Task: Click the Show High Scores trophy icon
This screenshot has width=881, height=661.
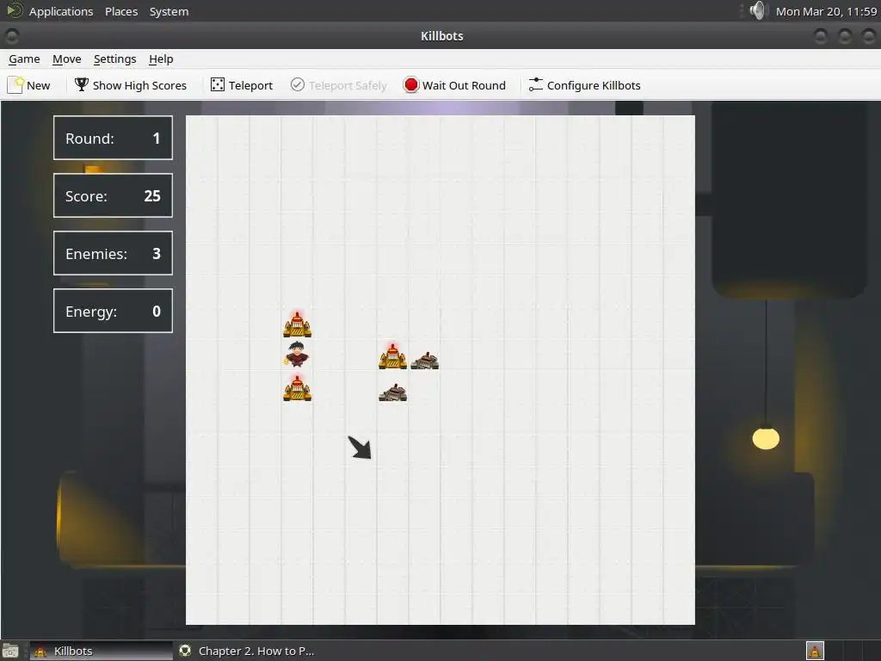Action: click(82, 85)
